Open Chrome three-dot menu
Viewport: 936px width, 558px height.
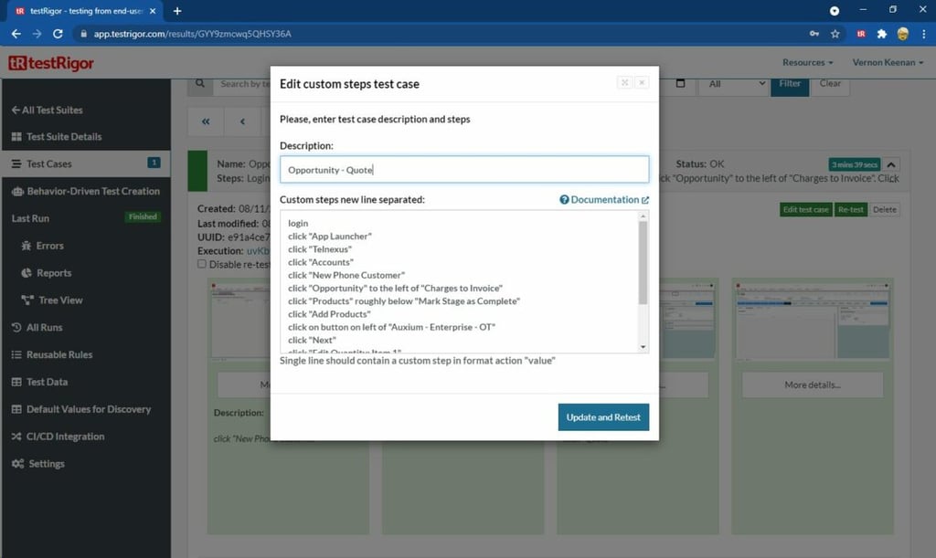[923, 34]
